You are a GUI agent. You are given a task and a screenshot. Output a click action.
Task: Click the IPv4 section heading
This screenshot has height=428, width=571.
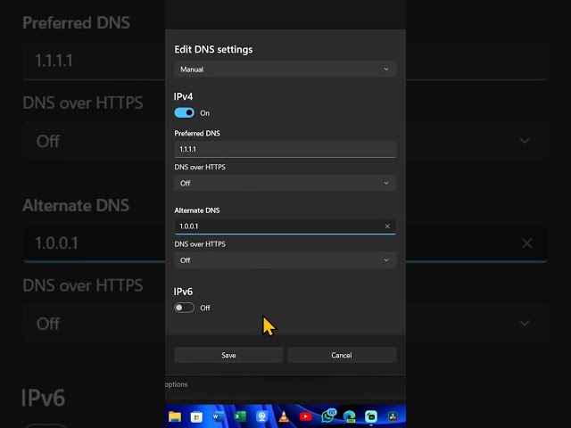click(x=183, y=97)
